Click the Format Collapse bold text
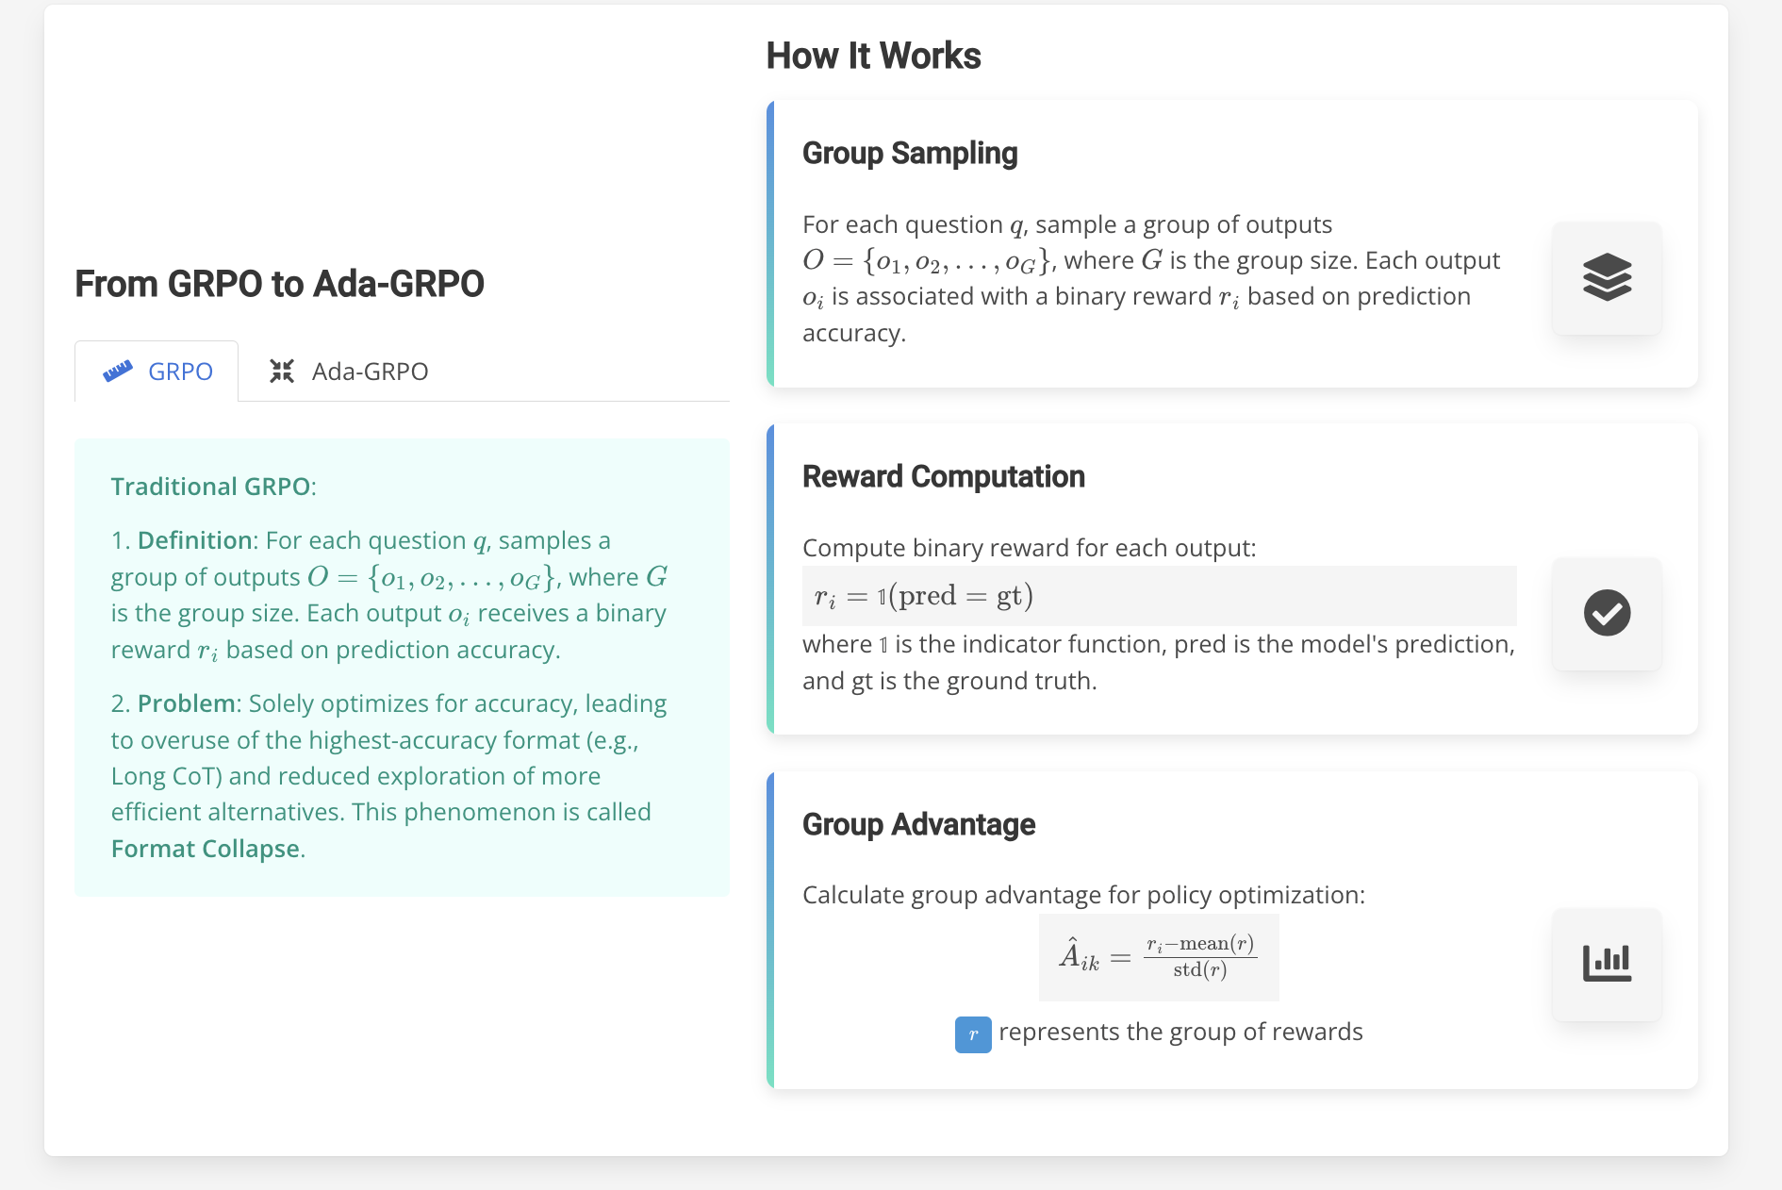The width and height of the screenshot is (1782, 1190). (206, 848)
